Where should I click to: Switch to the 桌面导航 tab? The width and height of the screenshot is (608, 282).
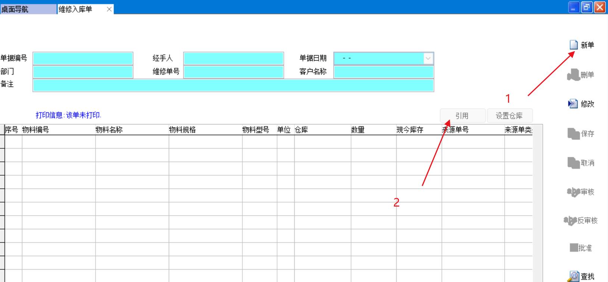tap(28, 9)
